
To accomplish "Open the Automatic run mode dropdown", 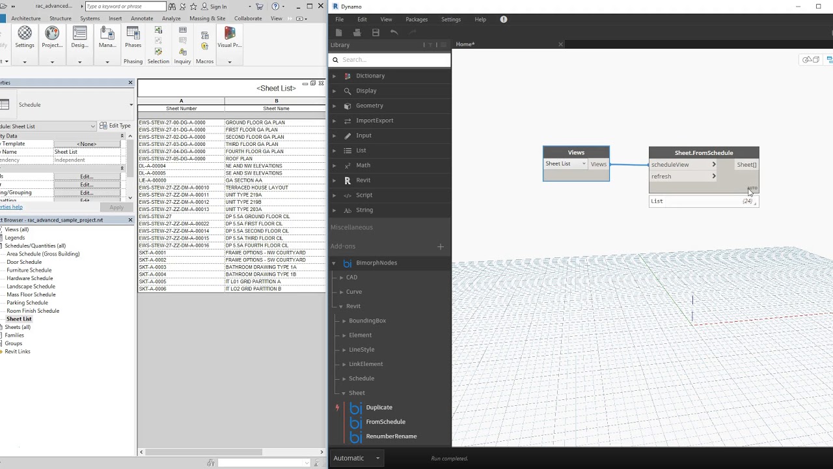I will 357,458.
